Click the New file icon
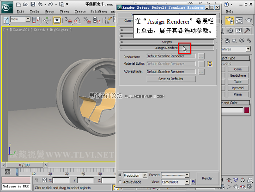 (x=18, y=5)
